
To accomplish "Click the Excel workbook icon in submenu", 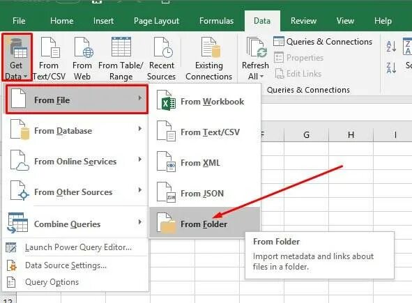I will coord(167,100).
